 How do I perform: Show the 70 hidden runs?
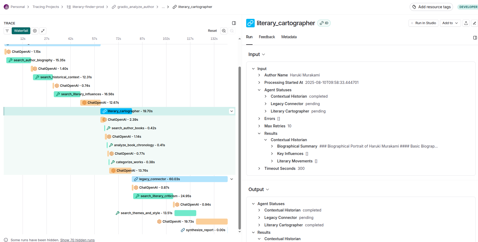click(77, 240)
